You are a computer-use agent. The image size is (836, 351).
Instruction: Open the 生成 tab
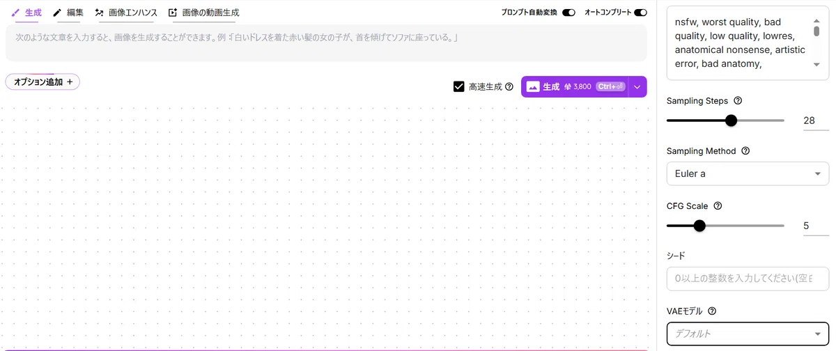point(26,13)
